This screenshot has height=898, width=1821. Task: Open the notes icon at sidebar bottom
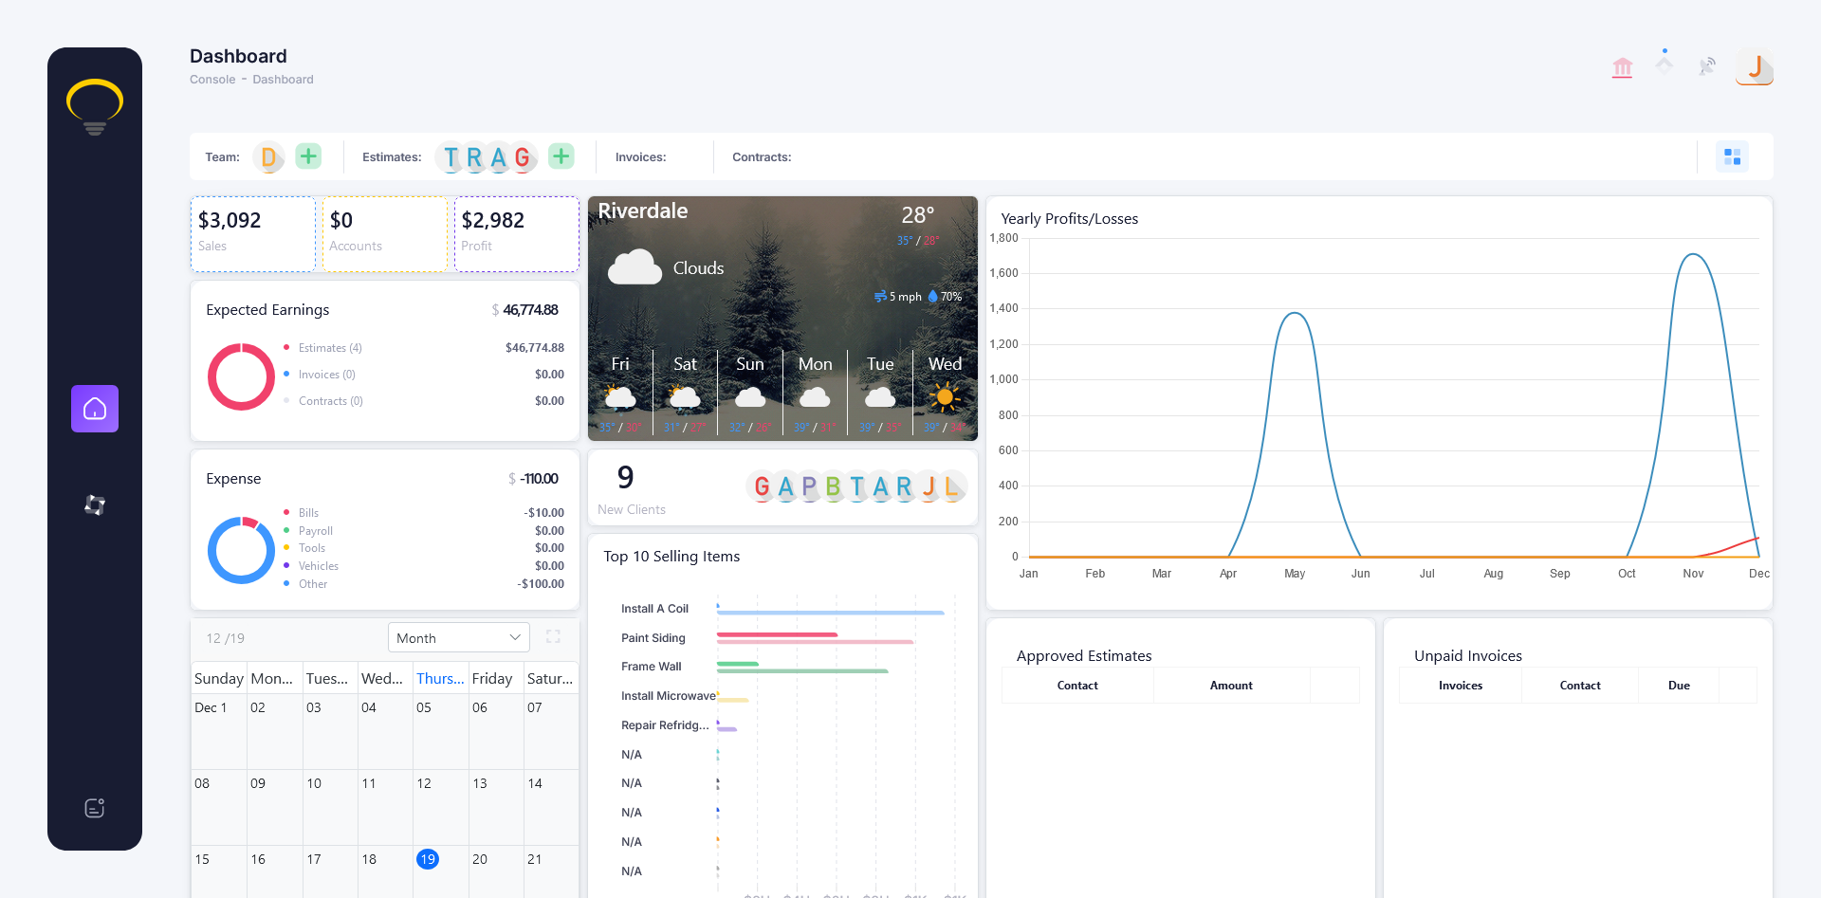94,807
